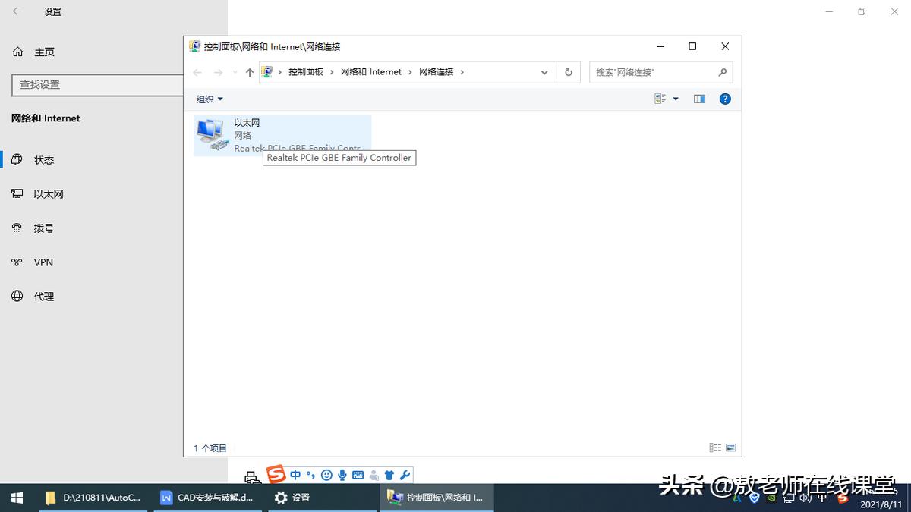The height and width of the screenshot is (512, 911).
Task: Toggle full/half-width punctuation on Sogou bar
Action: [x=311, y=476]
